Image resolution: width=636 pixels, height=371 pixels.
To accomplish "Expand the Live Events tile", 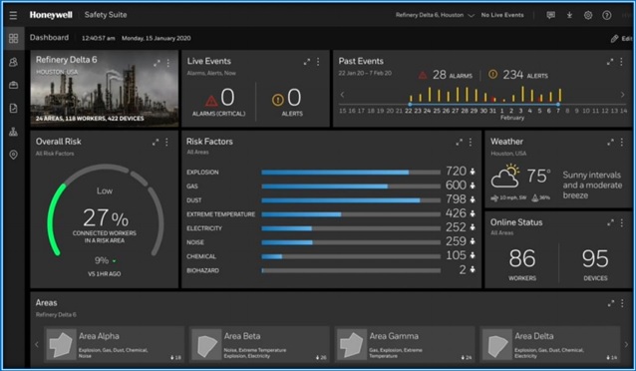I will point(307,62).
